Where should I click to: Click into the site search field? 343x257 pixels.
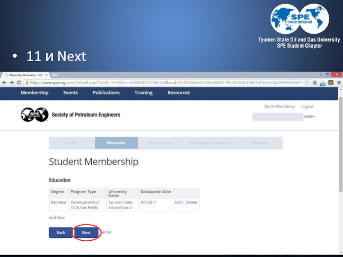click(x=277, y=117)
